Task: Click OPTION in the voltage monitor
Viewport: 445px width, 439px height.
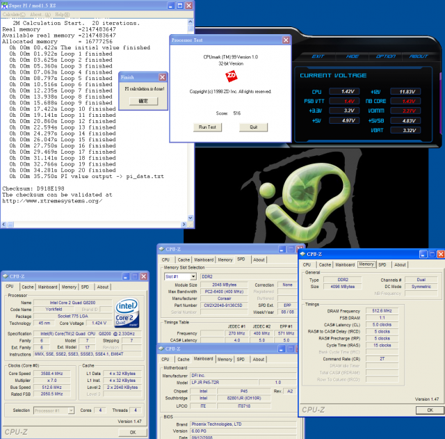Action: 386,56
